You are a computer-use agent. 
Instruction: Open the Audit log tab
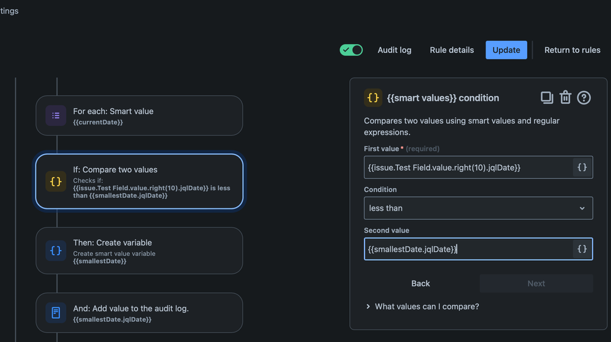coord(394,50)
